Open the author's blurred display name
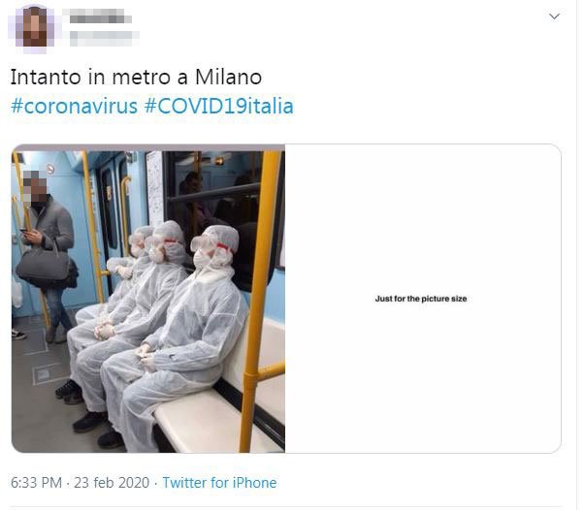This screenshot has height=510, width=585. pyautogui.click(x=98, y=16)
